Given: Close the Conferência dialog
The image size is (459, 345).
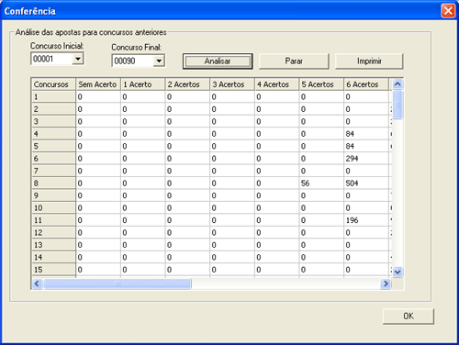Looking at the screenshot, I should pos(448,11).
